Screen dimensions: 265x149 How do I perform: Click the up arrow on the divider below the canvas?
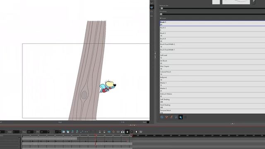click(131, 125)
